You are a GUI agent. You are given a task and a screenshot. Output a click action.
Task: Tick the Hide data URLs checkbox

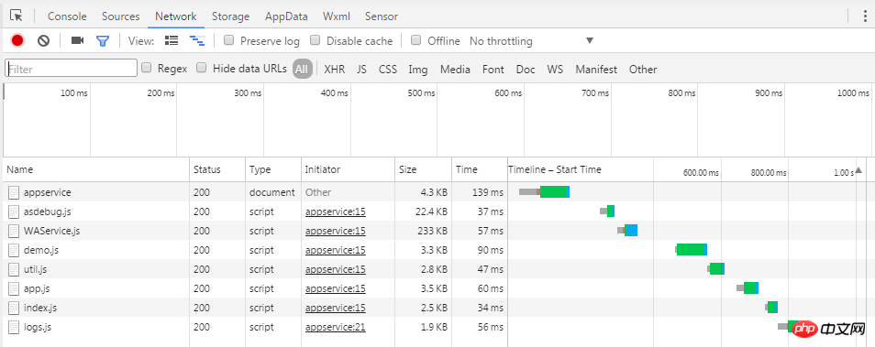202,68
